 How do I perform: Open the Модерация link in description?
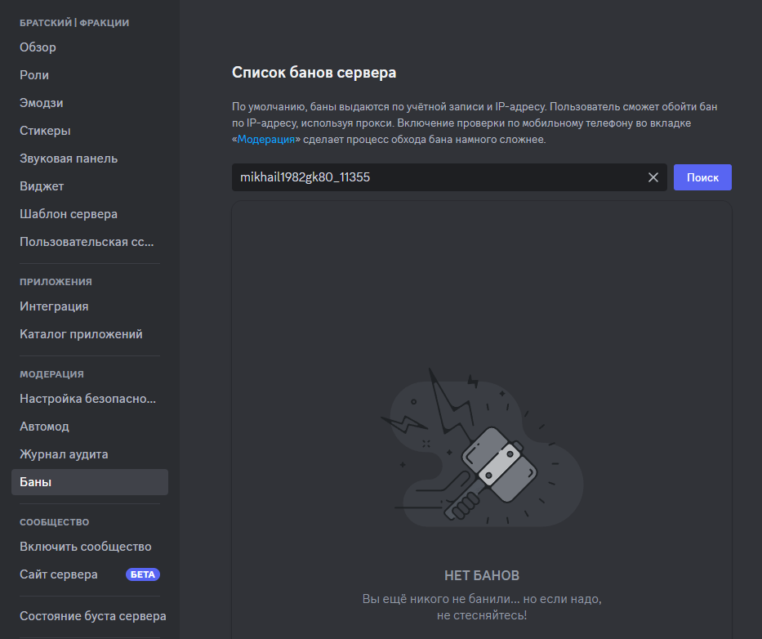[265, 140]
